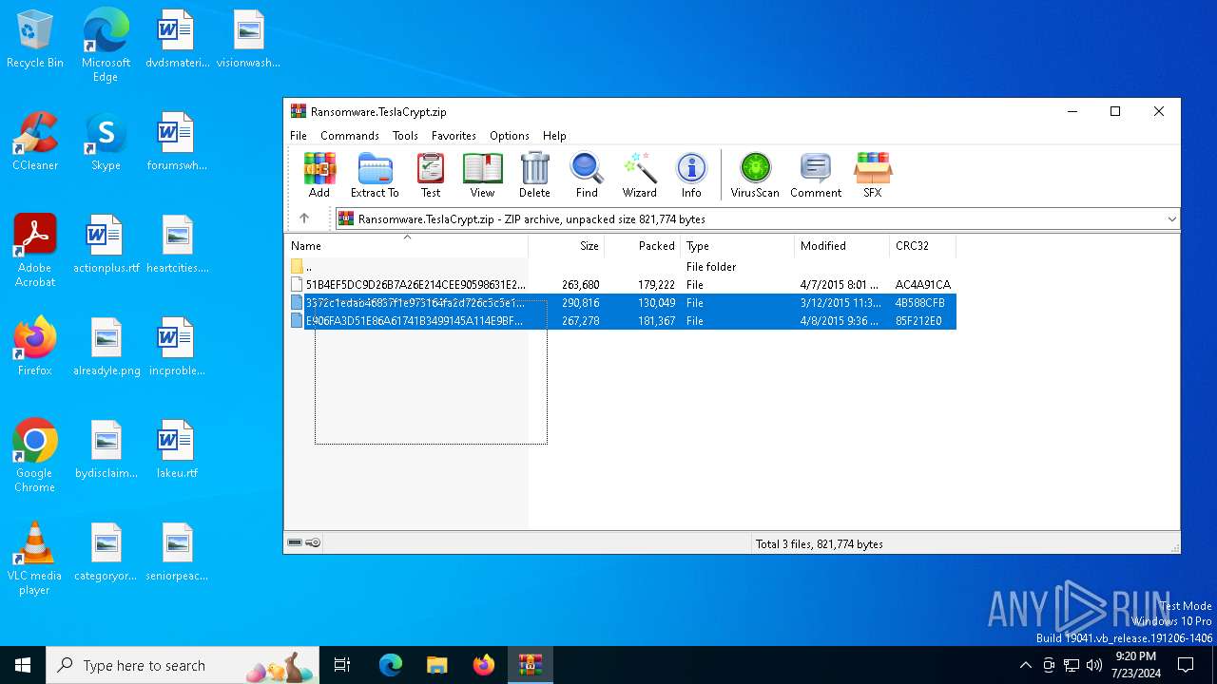Open the File menu
The height and width of the screenshot is (684, 1217).
tap(299, 136)
